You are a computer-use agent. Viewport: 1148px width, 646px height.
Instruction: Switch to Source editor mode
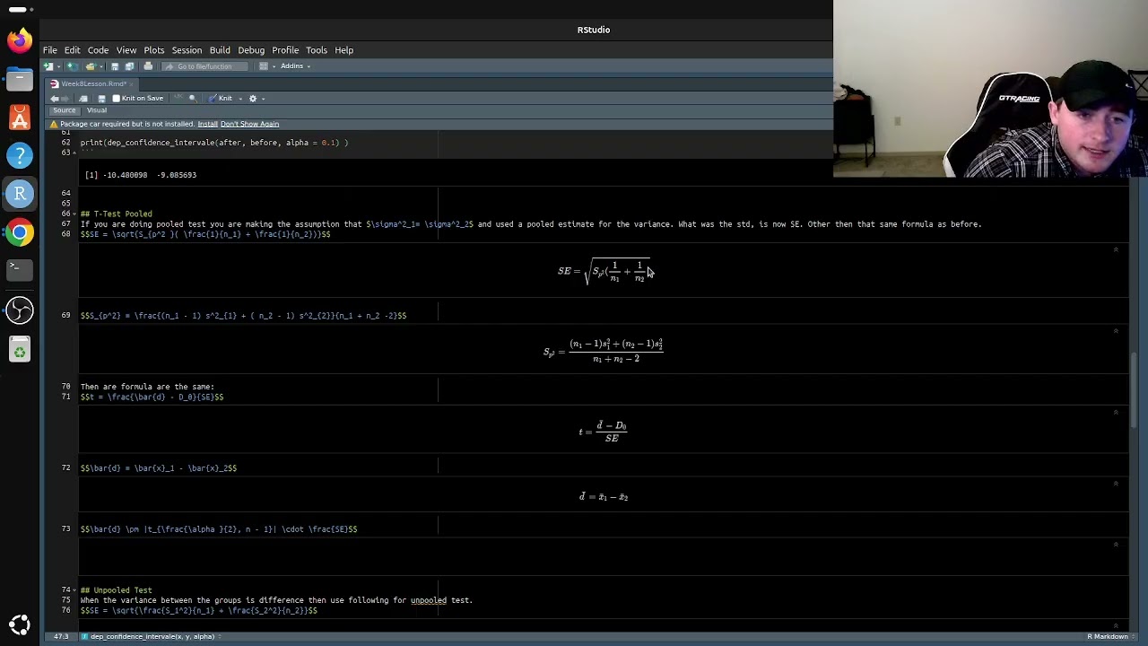click(x=65, y=110)
